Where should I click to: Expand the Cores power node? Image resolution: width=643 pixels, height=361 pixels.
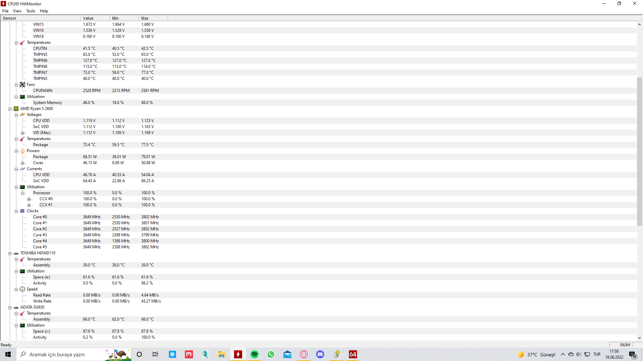coord(22,163)
